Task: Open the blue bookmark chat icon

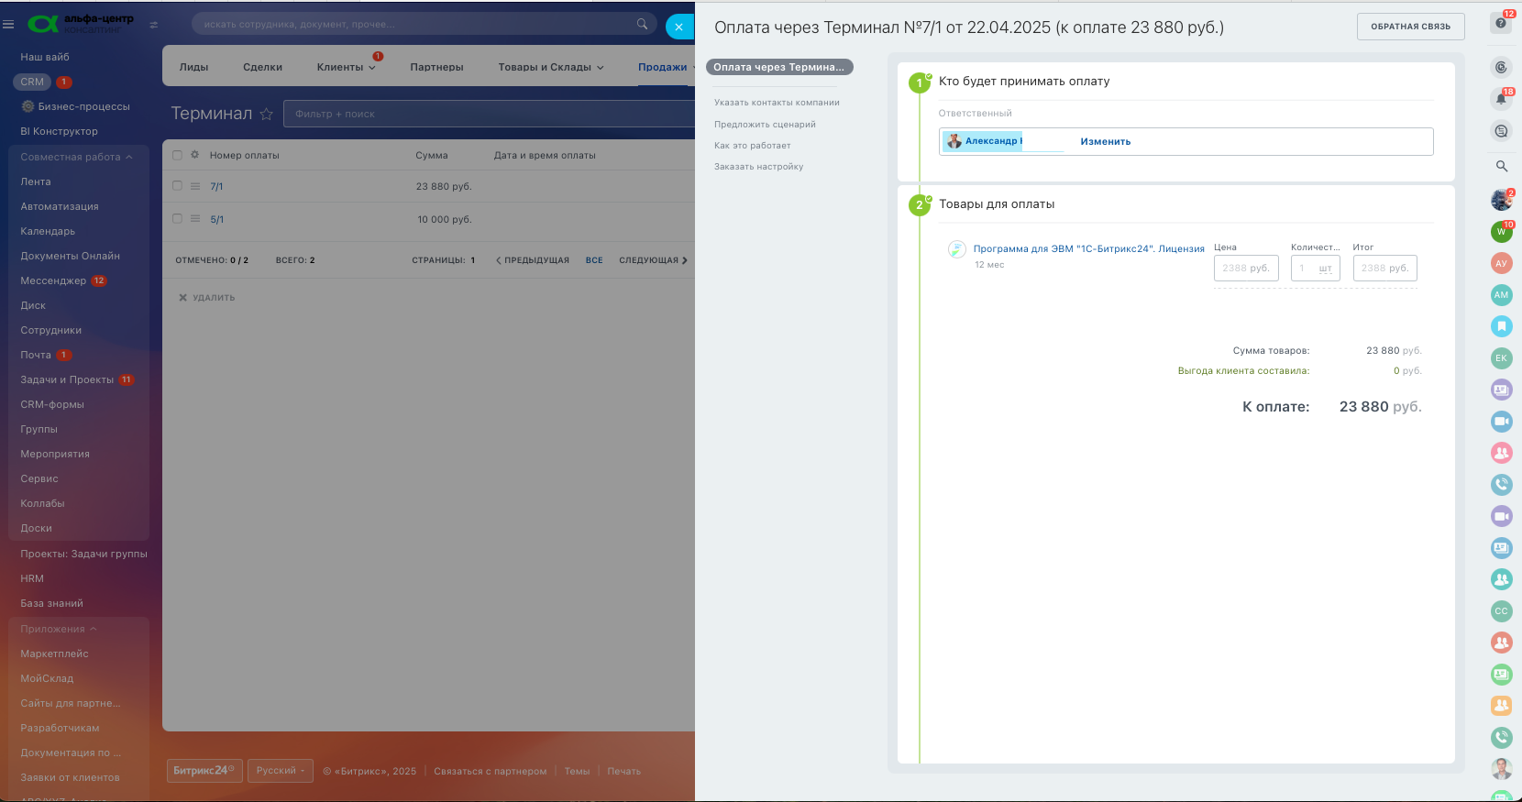Action: 1501,326
